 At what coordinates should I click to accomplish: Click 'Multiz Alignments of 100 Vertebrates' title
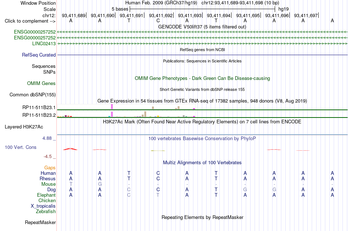202,163
